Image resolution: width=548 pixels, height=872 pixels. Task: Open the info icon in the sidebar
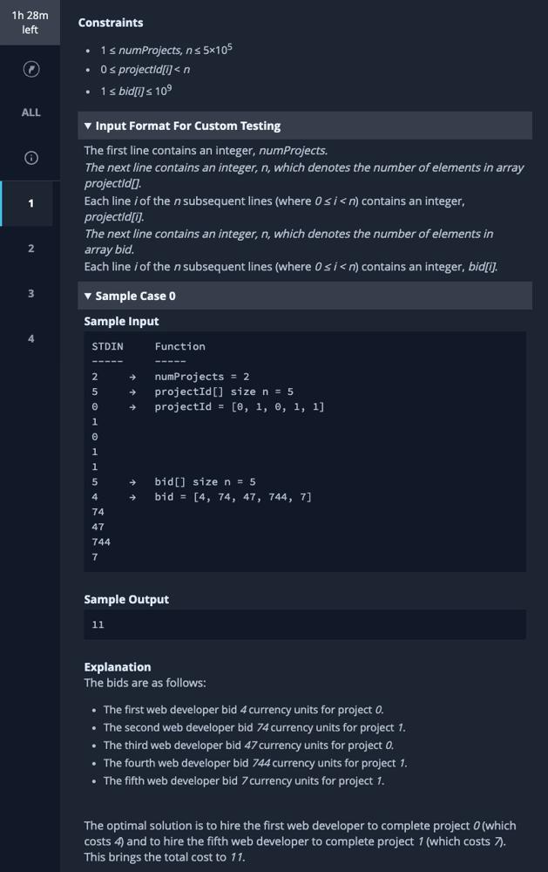coord(30,158)
